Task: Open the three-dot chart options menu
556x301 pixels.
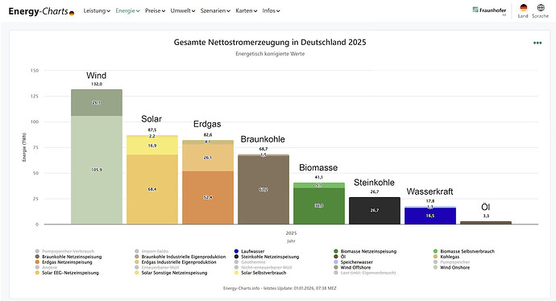Action: (537, 43)
